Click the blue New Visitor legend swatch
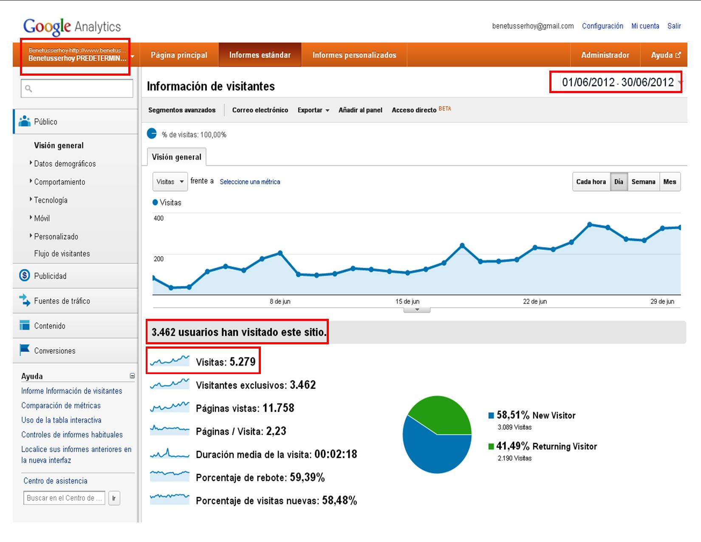 491,415
